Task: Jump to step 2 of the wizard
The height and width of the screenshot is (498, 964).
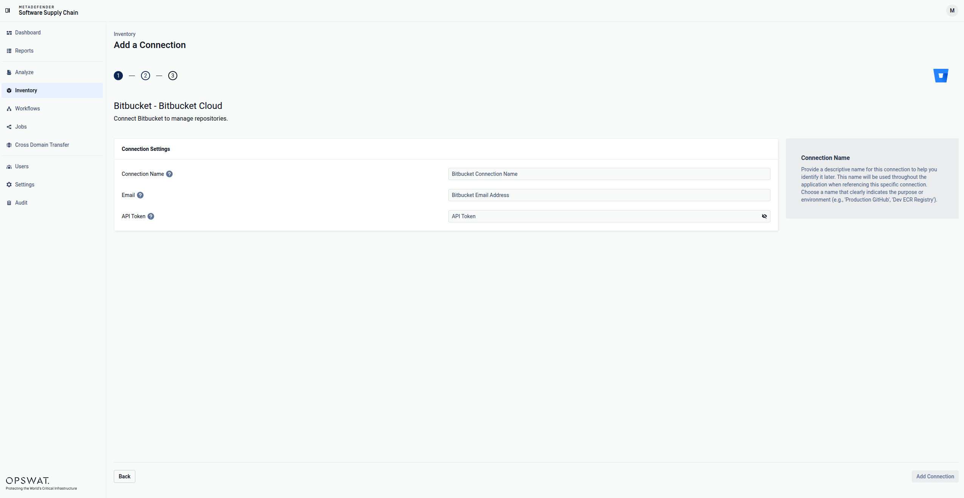Action: (146, 76)
